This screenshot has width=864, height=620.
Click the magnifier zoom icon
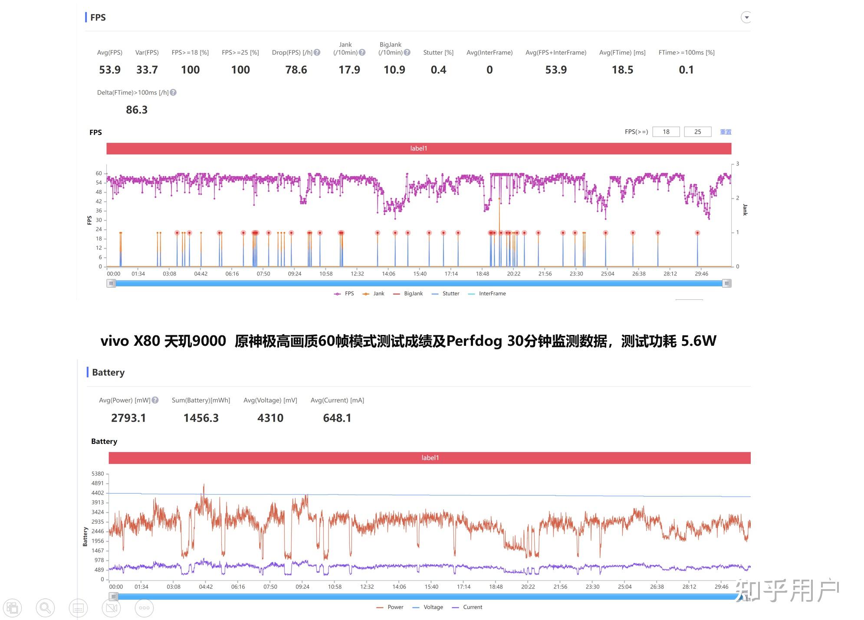point(45,607)
